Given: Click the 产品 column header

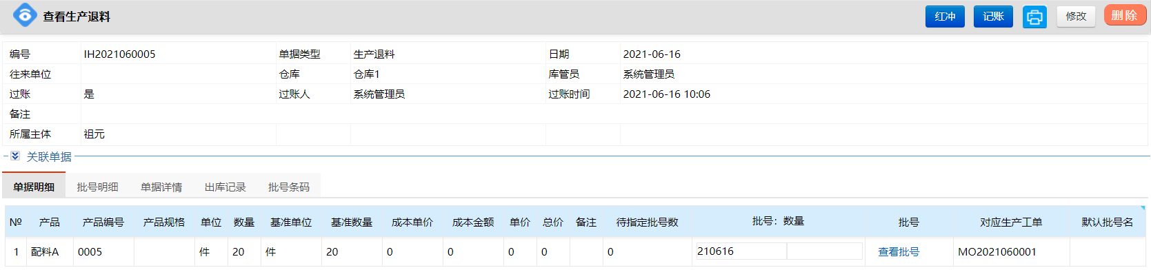Looking at the screenshot, I should pos(50,222).
